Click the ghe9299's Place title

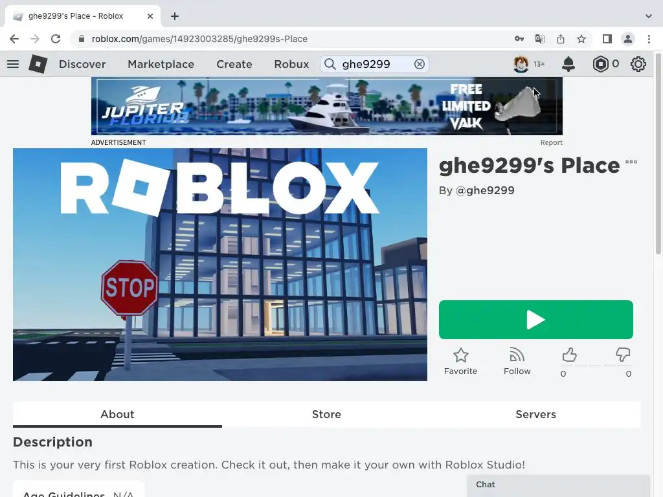click(x=529, y=165)
